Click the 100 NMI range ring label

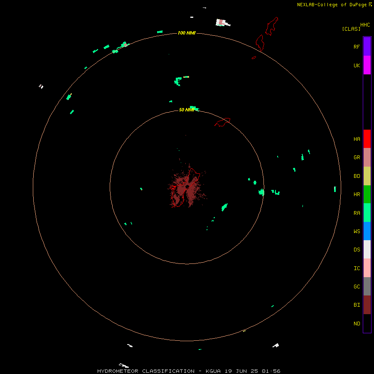187,33
